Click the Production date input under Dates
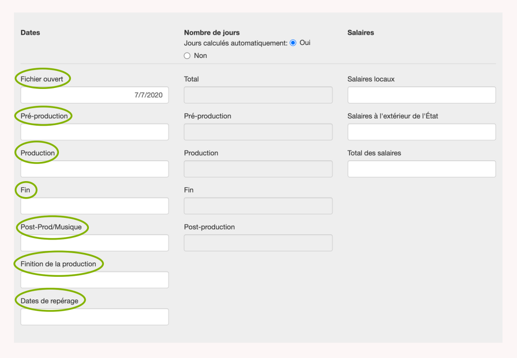The image size is (517, 358). tap(95, 169)
